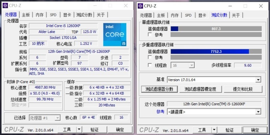Click the 二级 6 x 1.25 MB + 2 MBytes value
The width and height of the screenshot is (270, 135).
click(107, 99)
